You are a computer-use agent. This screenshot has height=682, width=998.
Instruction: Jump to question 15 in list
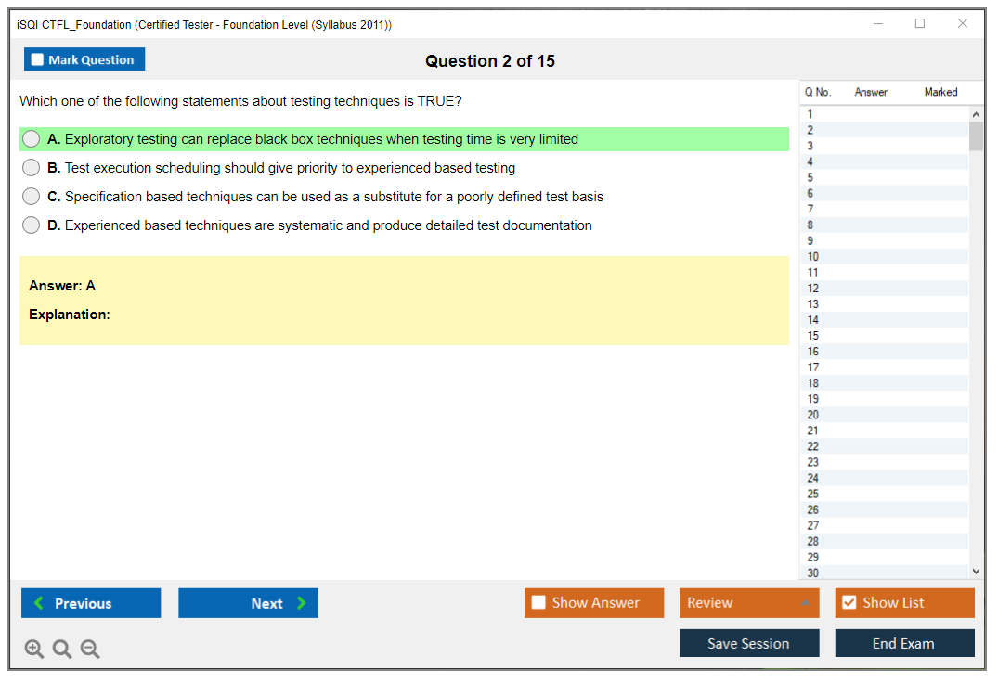pyautogui.click(x=813, y=336)
